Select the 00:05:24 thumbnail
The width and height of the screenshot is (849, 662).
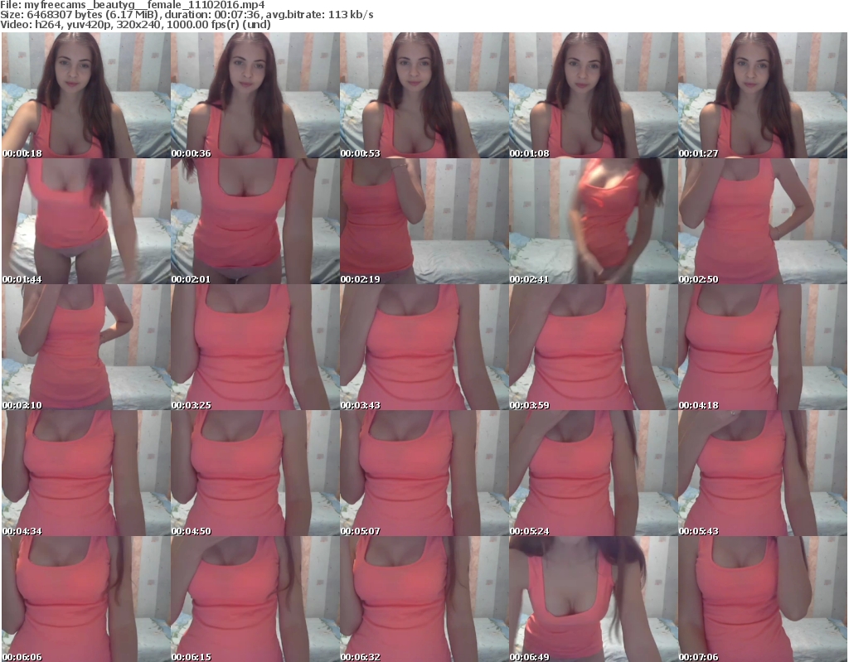tap(593, 473)
